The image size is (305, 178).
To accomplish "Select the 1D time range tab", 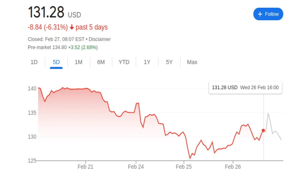I will 34,62.
